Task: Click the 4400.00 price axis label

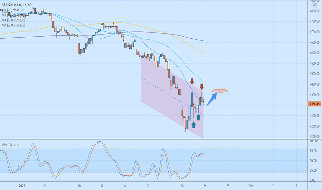Action: [315, 95]
